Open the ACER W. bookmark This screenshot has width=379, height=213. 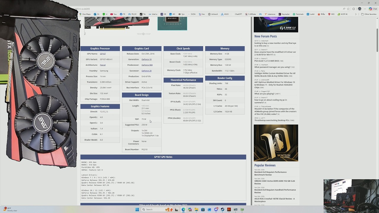tap(343, 14)
